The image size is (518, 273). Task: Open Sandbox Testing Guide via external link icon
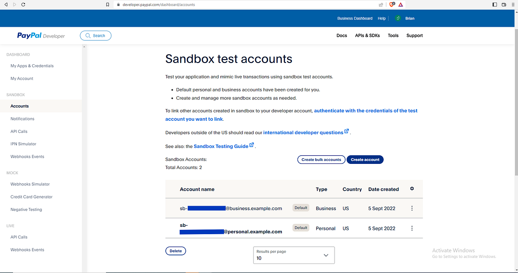pos(251,145)
